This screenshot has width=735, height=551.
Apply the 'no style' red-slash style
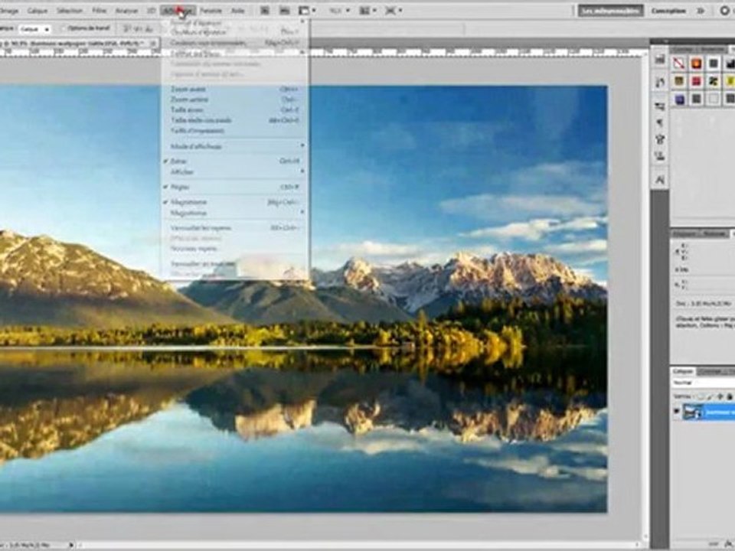[x=679, y=64]
